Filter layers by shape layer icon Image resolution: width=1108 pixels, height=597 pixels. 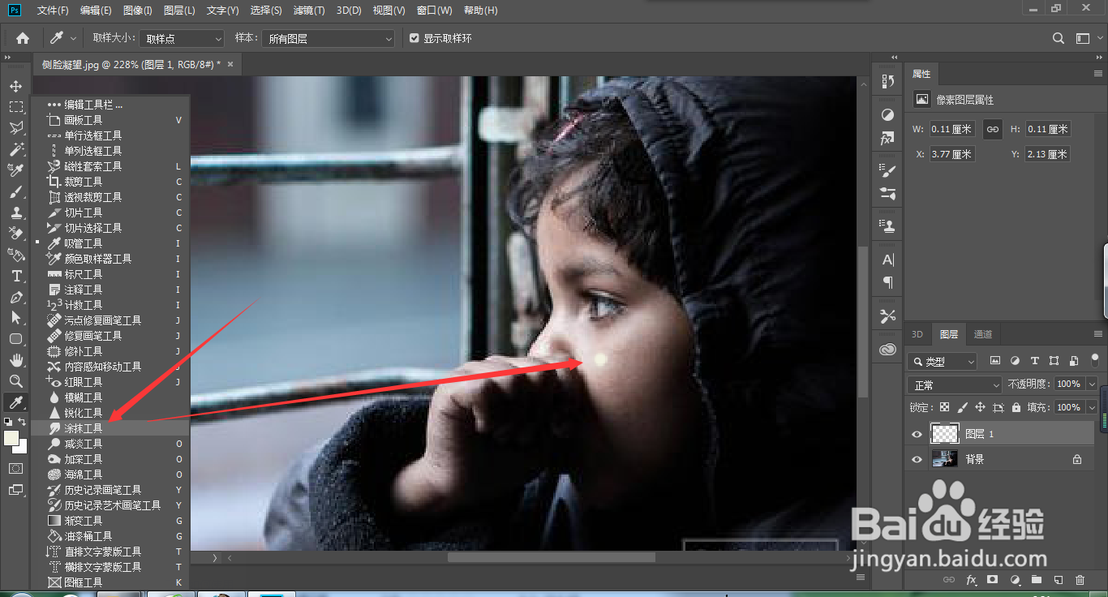click(x=1054, y=361)
